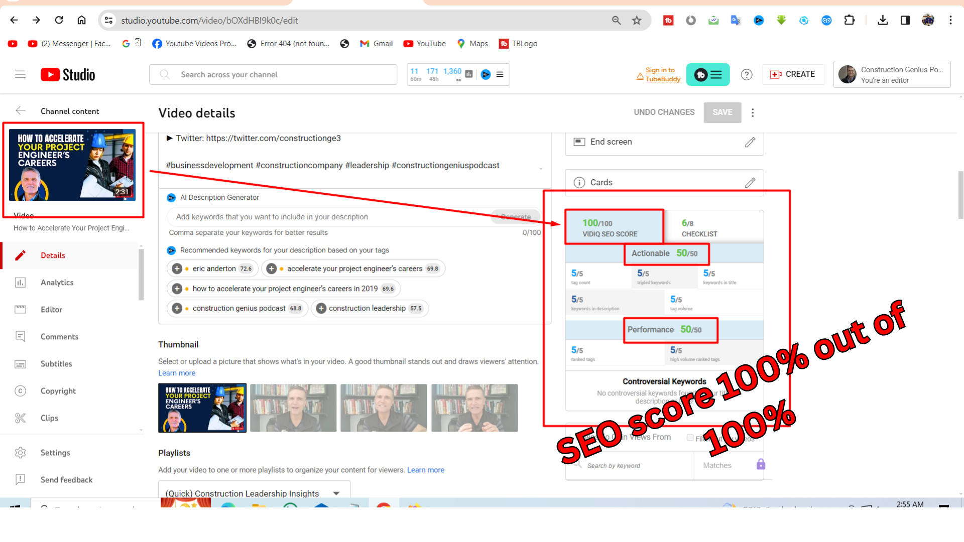Click the thumbnail Learn more link
Image resolution: width=964 pixels, height=542 pixels.
pyautogui.click(x=177, y=373)
